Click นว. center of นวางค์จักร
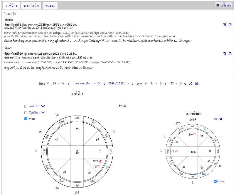The image size is (236, 195). point(193,152)
